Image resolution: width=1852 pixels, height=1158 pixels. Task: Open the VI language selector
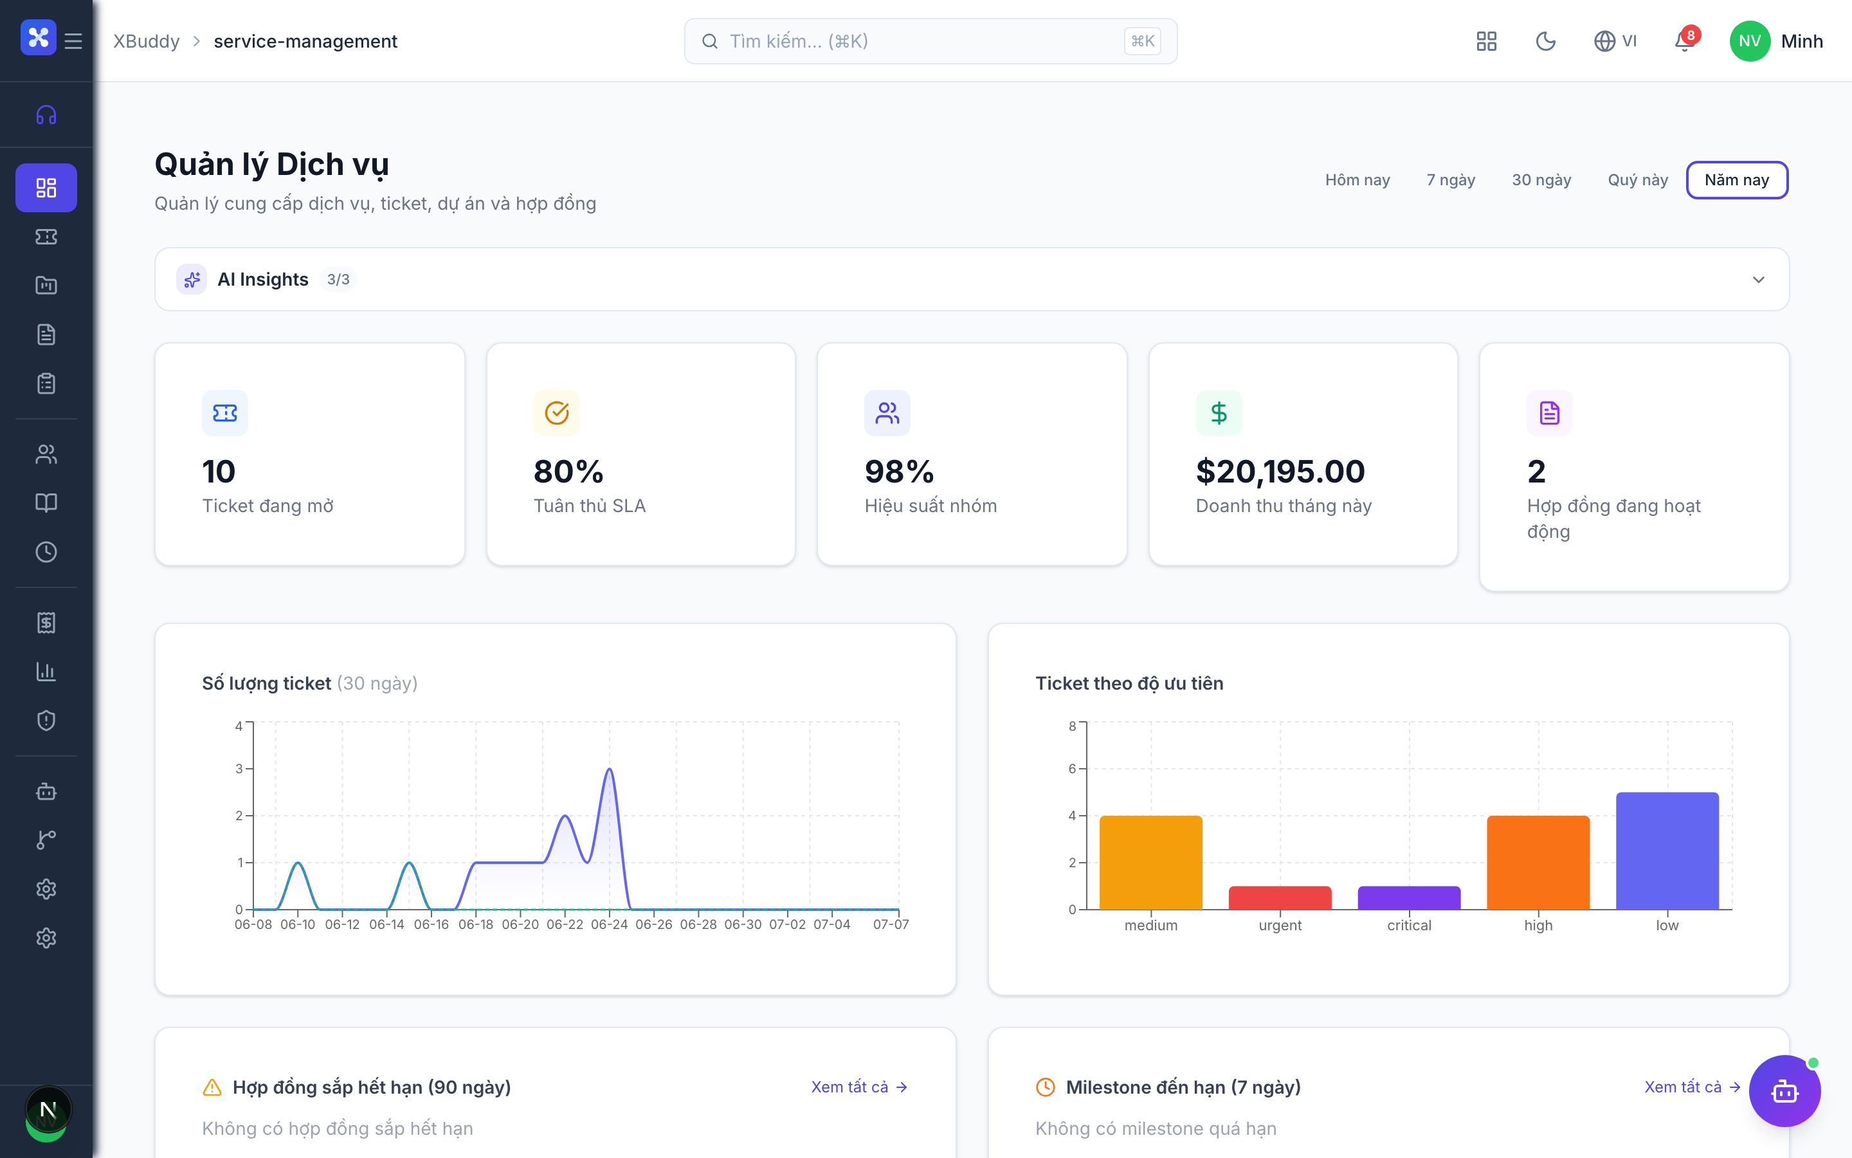1615,41
